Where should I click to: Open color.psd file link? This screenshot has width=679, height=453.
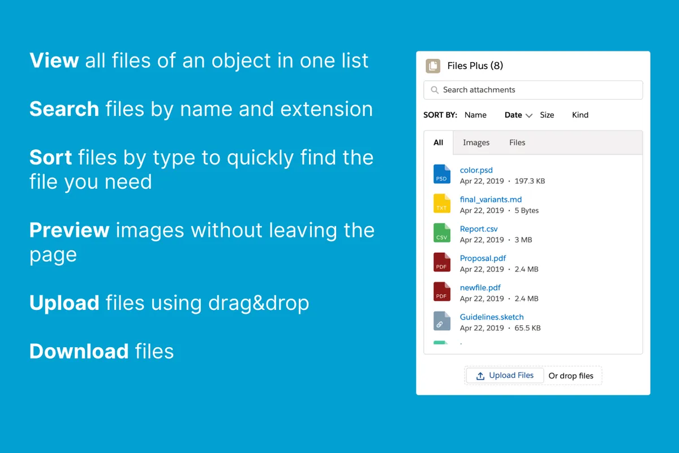[x=476, y=170]
